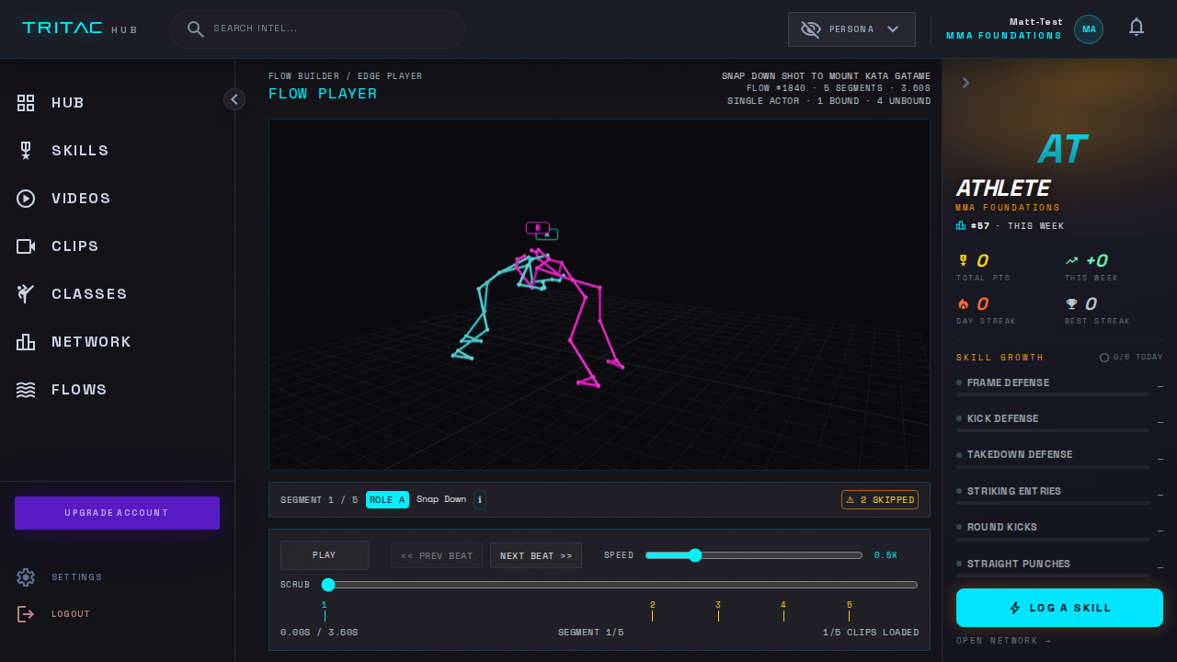Click the Play button
Image resolution: width=1177 pixels, height=662 pixels.
pyautogui.click(x=324, y=555)
